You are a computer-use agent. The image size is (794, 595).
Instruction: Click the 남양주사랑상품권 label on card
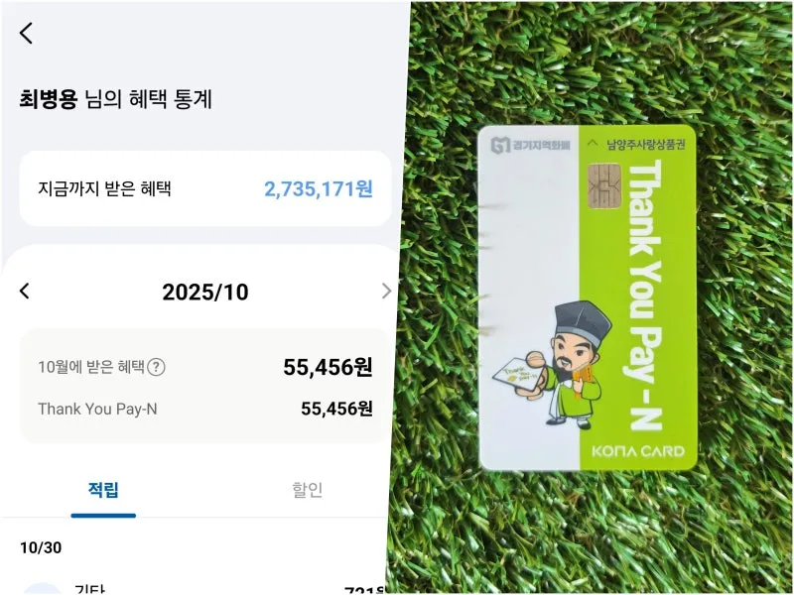coord(646,145)
